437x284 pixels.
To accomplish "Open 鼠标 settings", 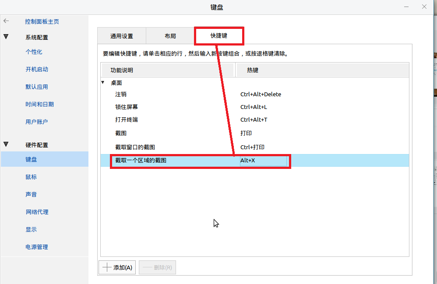I will [x=31, y=177].
